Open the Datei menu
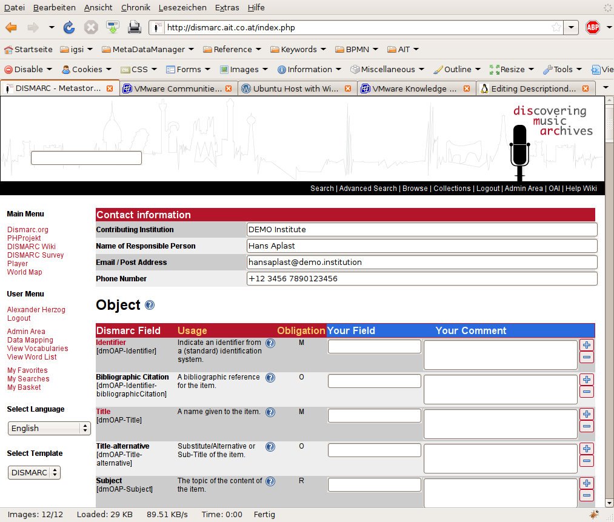This screenshot has height=522, width=614. point(14,7)
